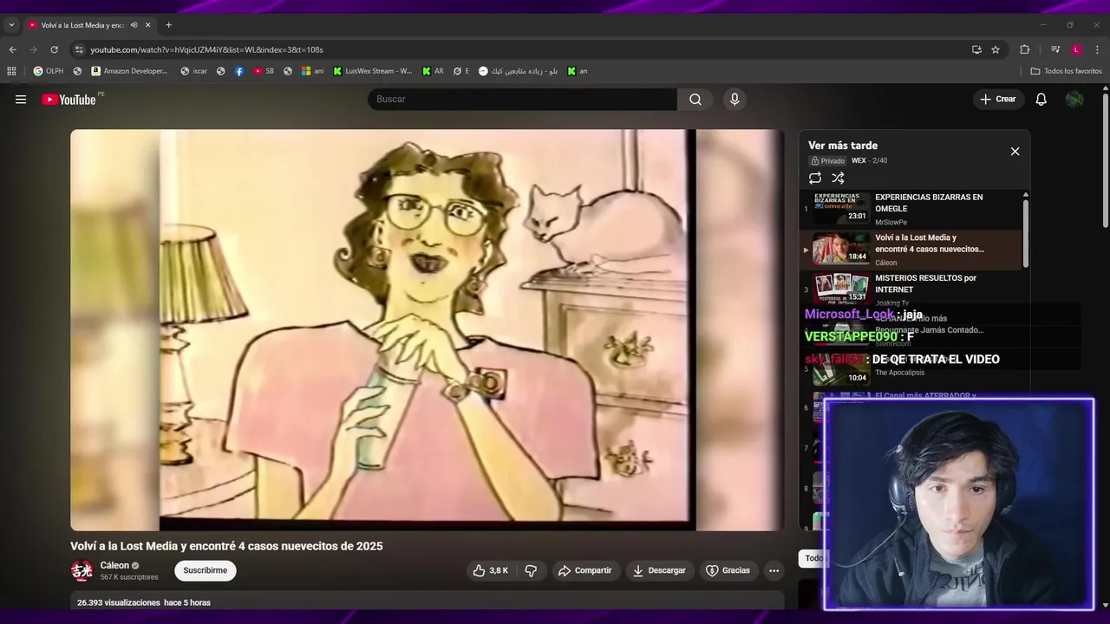Open YouTube notifications bell
This screenshot has width=1110, height=624.
click(1041, 100)
